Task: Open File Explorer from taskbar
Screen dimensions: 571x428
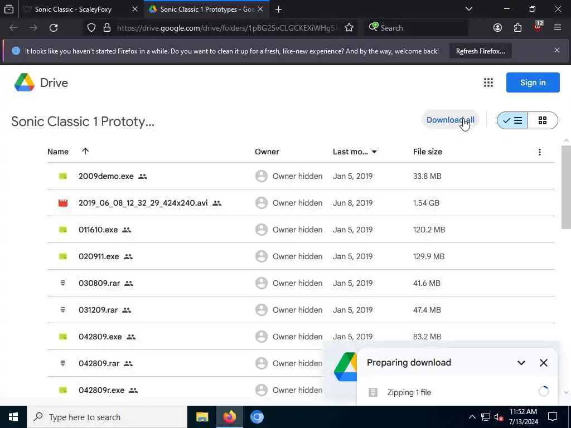Action: coord(202,417)
